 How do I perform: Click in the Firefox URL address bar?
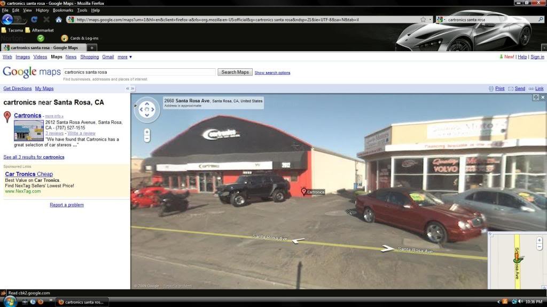tap(248, 20)
